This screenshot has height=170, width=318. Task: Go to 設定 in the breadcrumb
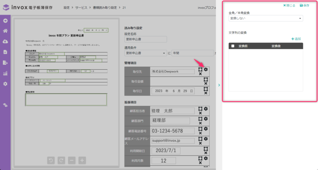coord(69,8)
